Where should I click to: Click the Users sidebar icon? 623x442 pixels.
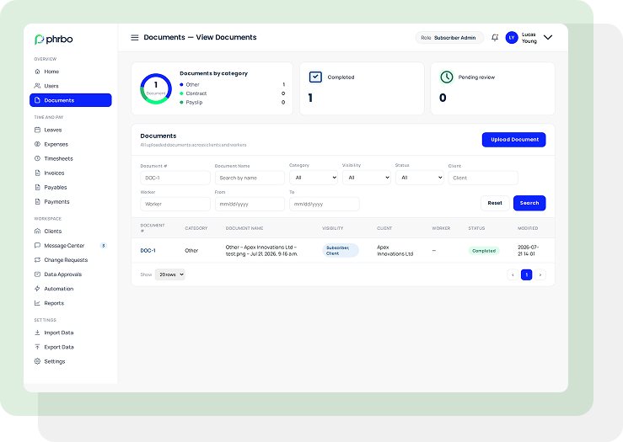pyautogui.click(x=37, y=86)
